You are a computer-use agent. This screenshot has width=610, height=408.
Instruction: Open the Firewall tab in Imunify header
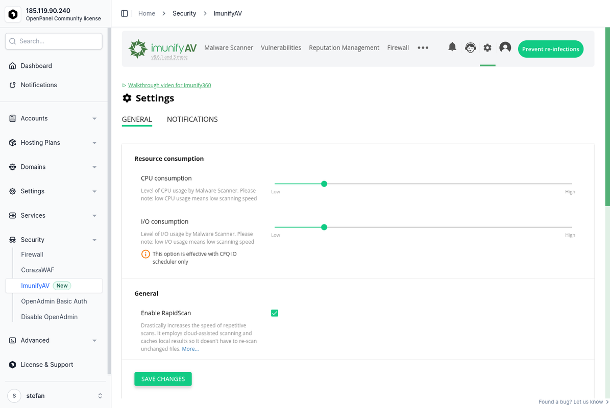(x=398, y=47)
